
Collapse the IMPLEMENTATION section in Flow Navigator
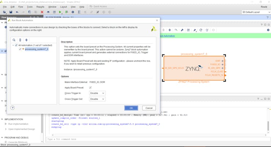[x=2, y=119]
